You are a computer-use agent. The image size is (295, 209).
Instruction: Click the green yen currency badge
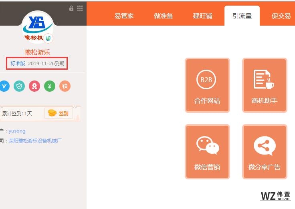pos(50,86)
